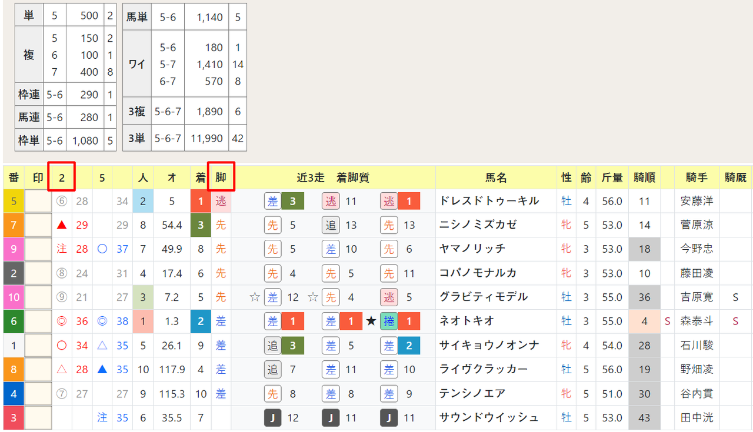Click the 11,990 payout amount
This screenshot has height=432, width=753.
tap(207, 139)
